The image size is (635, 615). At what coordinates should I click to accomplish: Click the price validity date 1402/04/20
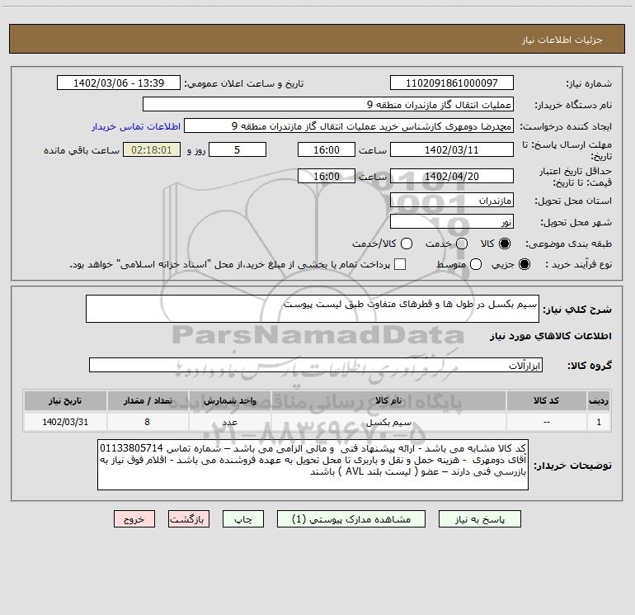(452, 176)
